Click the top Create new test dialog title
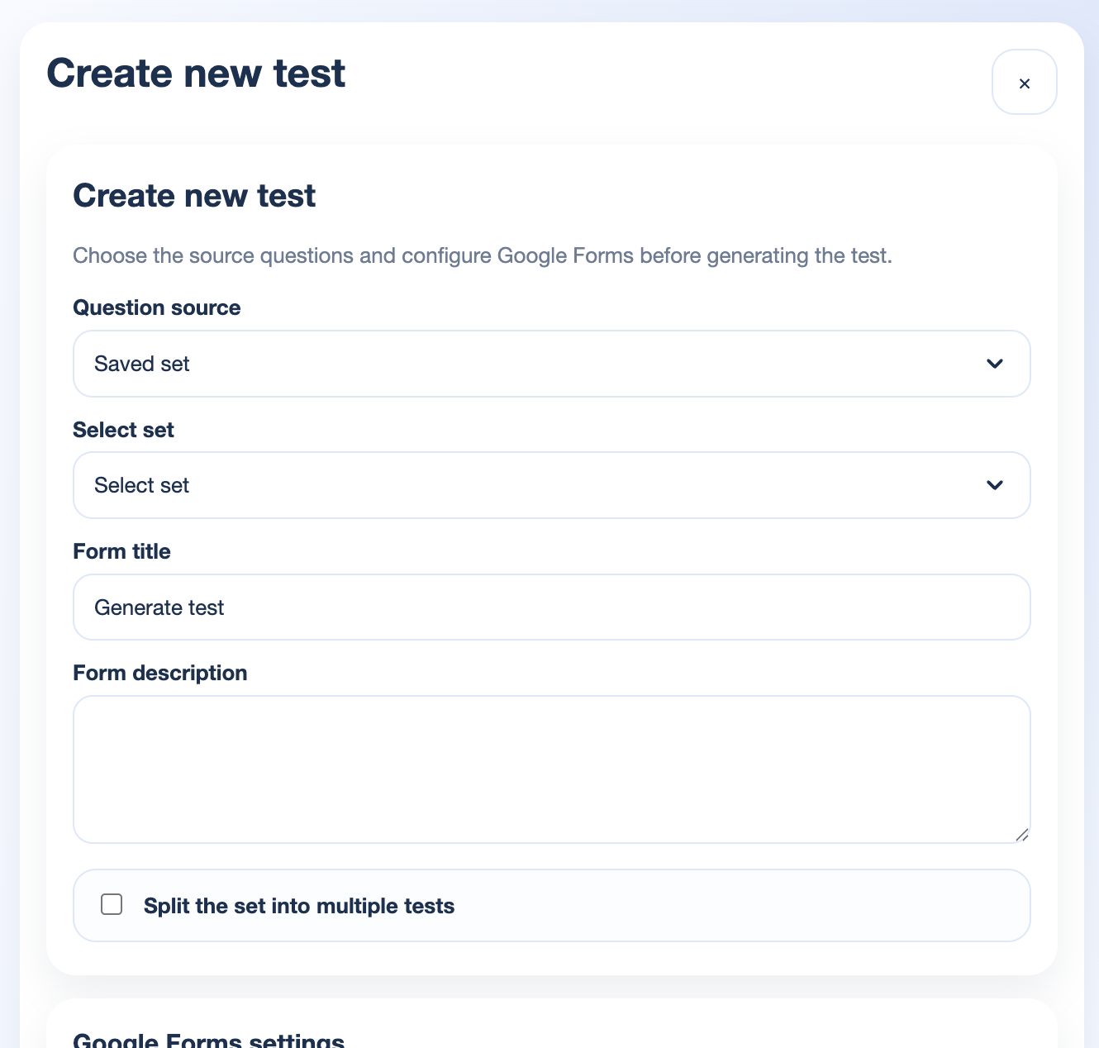The image size is (1099, 1048). (x=196, y=73)
